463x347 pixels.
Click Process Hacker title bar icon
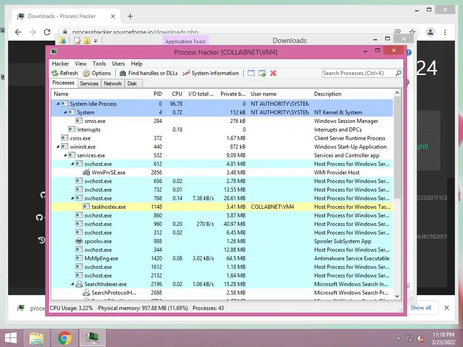click(54, 52)
